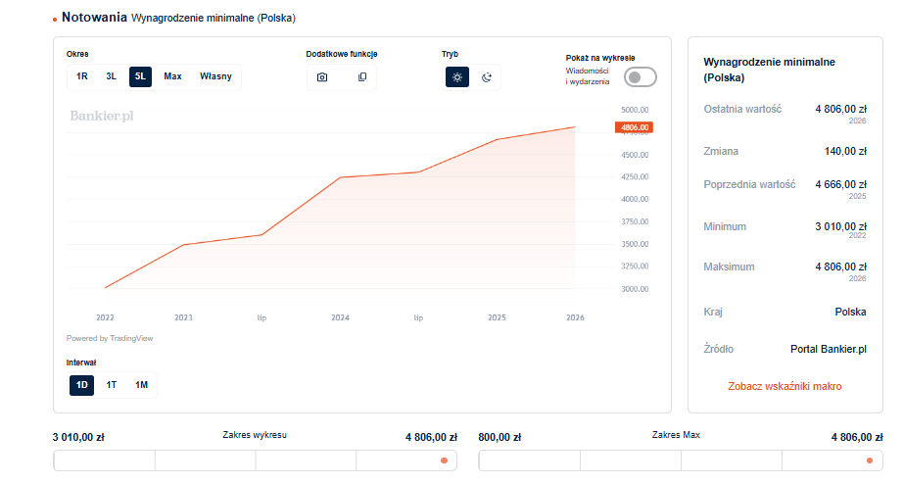Screen dimensions: 903x484
Task: Click the 800,00 zł Zakres Max minimum
Action: (499, 437)
